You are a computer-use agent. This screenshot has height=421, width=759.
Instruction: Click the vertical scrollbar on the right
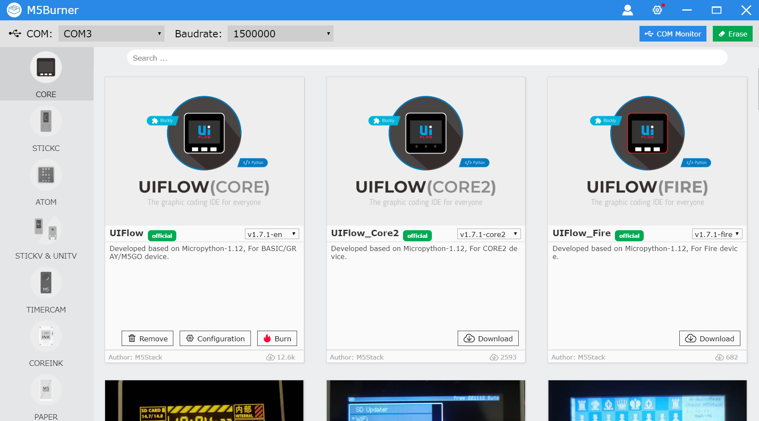point(757,89)
